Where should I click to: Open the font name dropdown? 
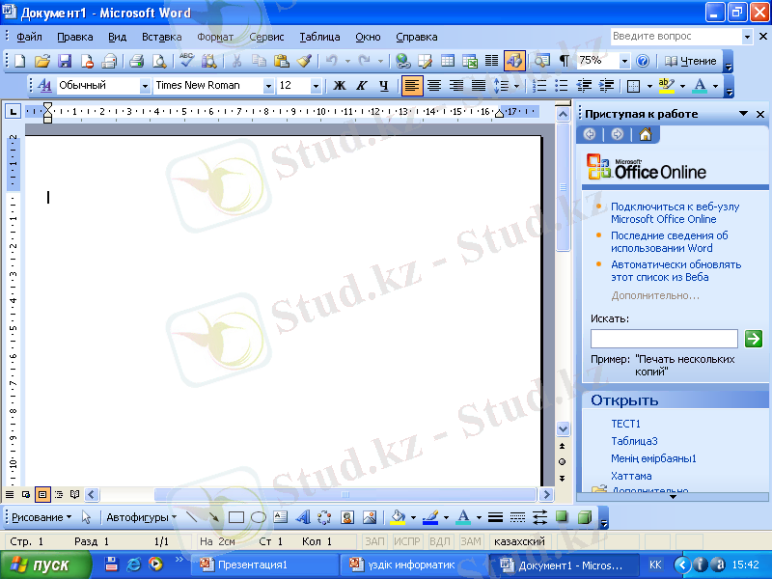click(x=268, y=86)
